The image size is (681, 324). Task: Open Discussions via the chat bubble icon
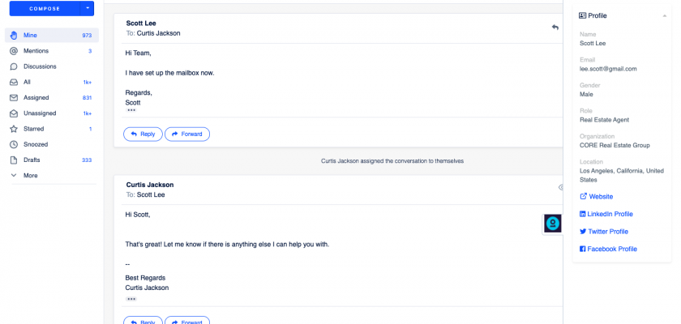click(14, 66)
